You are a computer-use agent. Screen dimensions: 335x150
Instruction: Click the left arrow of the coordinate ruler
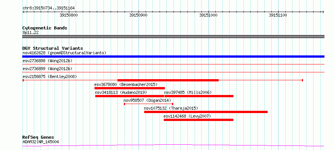(23, 12)
